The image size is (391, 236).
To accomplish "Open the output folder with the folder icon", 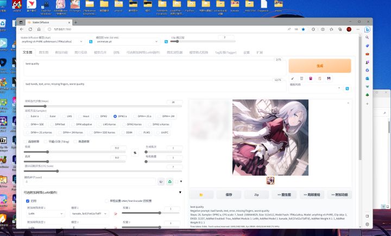I will pyautogui.click(x=201, y=195).
